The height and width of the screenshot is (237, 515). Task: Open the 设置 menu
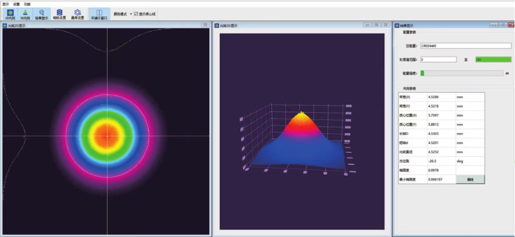pyautogui.click(x=17, y=4)
